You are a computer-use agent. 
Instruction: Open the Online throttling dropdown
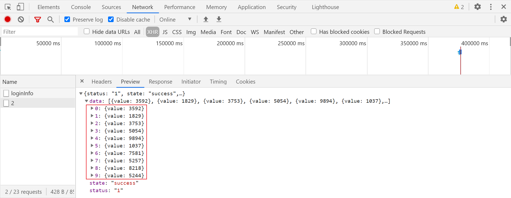tap(175, 19)
